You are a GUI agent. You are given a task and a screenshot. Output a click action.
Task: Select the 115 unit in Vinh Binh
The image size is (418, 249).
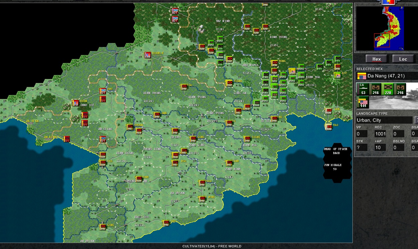click(x=229, y=163)
